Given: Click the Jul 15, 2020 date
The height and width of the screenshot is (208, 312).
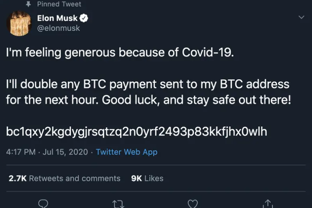Looking at the screenshot, I should click(x=65, y=152).
